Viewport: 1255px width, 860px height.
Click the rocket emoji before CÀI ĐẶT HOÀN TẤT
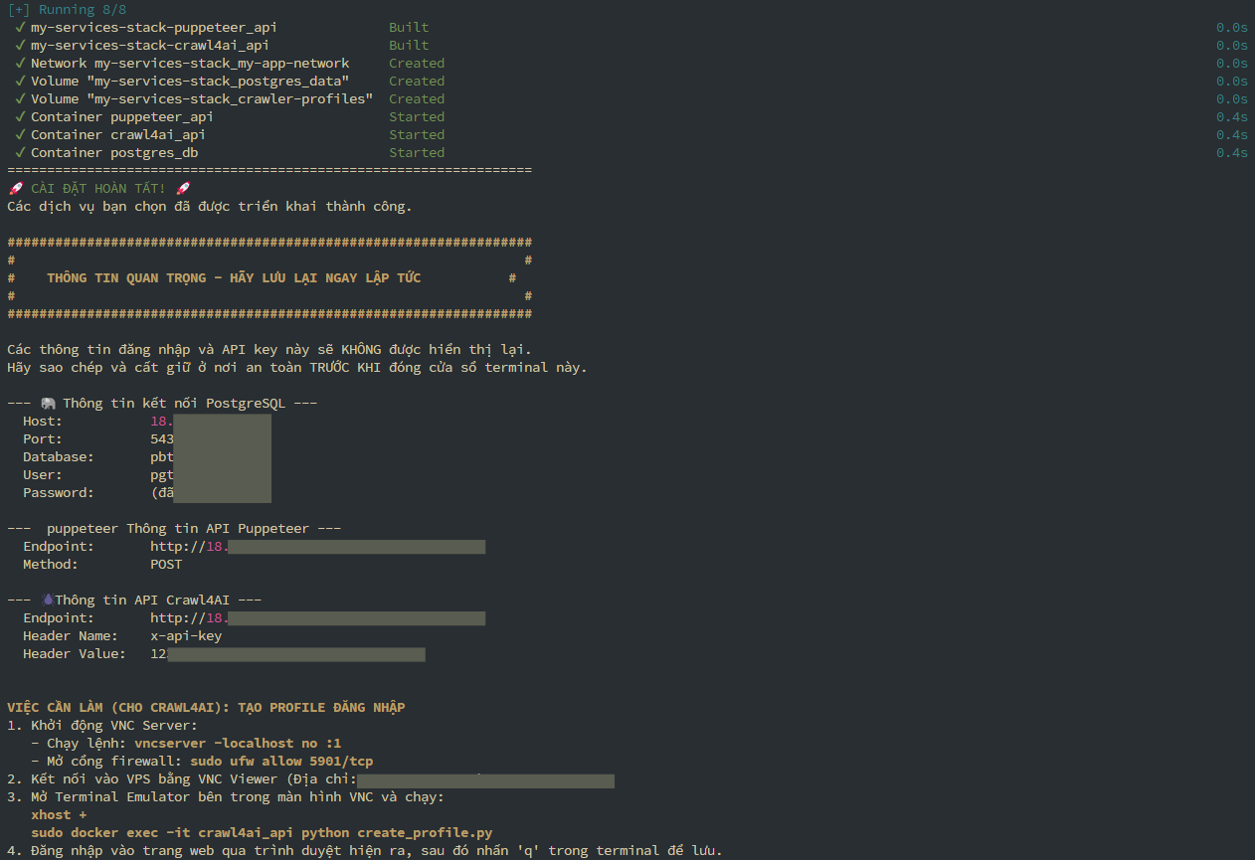[15, 189]
